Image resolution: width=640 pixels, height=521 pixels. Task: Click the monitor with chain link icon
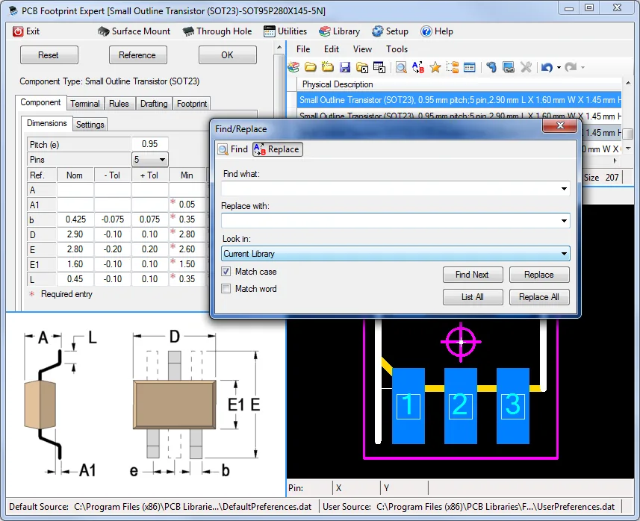click(509, 67)
